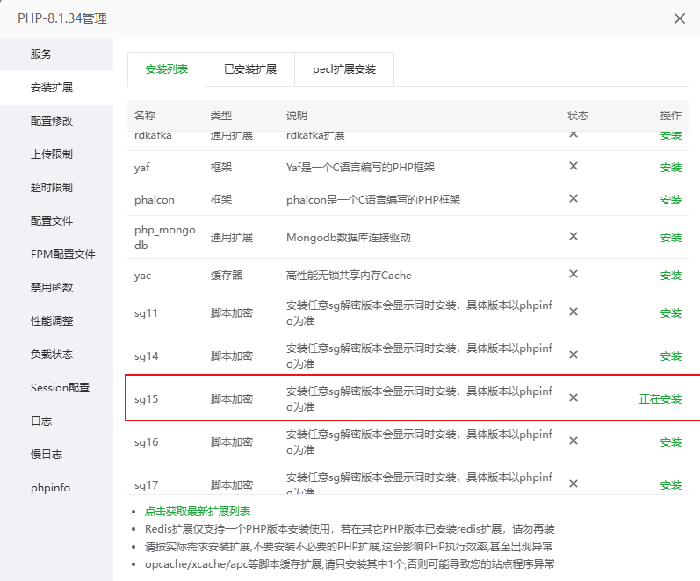700x581 pixels.
Task: Go to 上传限制 settings
Action: [x=57, y=154]
